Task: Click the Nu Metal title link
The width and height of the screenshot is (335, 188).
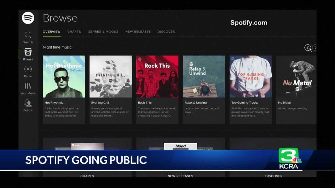Action: pos(284,103)
